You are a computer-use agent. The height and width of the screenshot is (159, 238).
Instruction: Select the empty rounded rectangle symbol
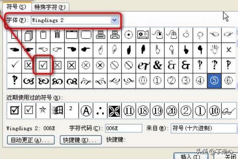pos(86,35)
